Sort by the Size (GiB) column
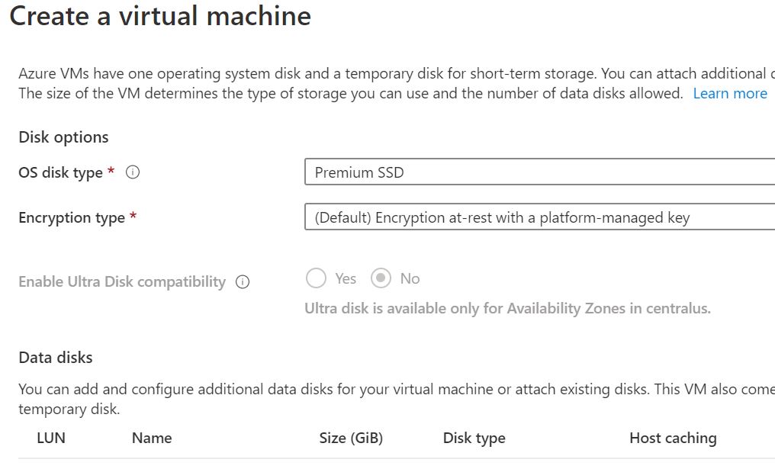The image size is (775, 469). pos(351,438)
